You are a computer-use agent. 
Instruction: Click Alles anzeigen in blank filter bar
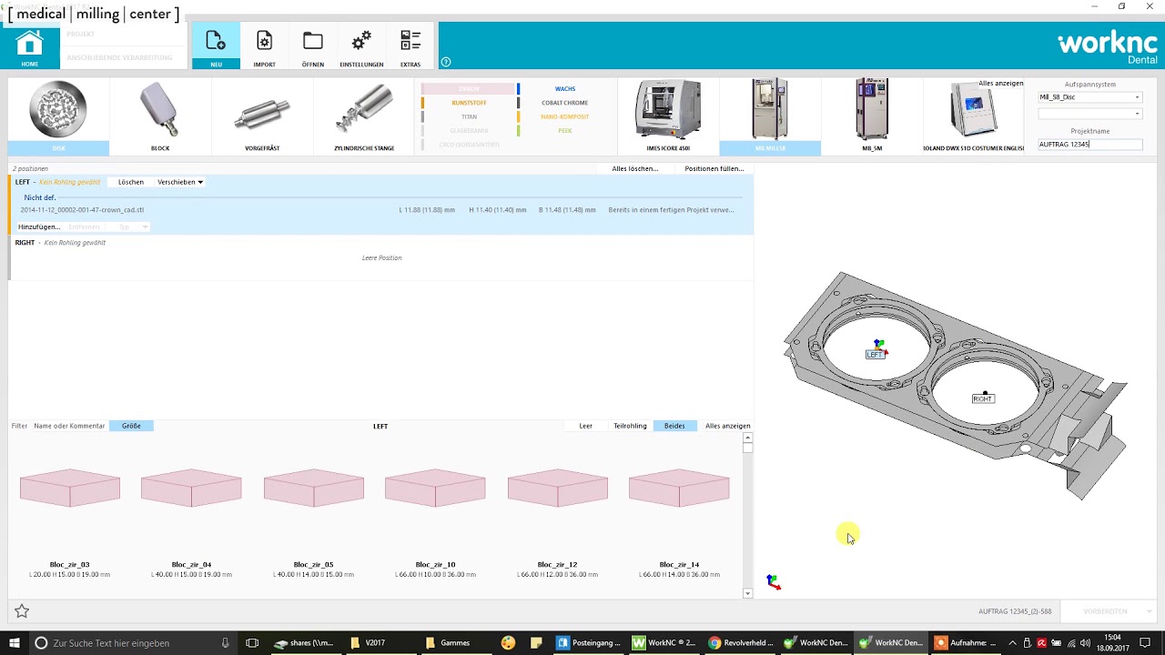click(728, 426)
